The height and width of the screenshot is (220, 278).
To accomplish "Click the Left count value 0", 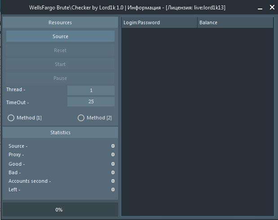I will (113, 189).
